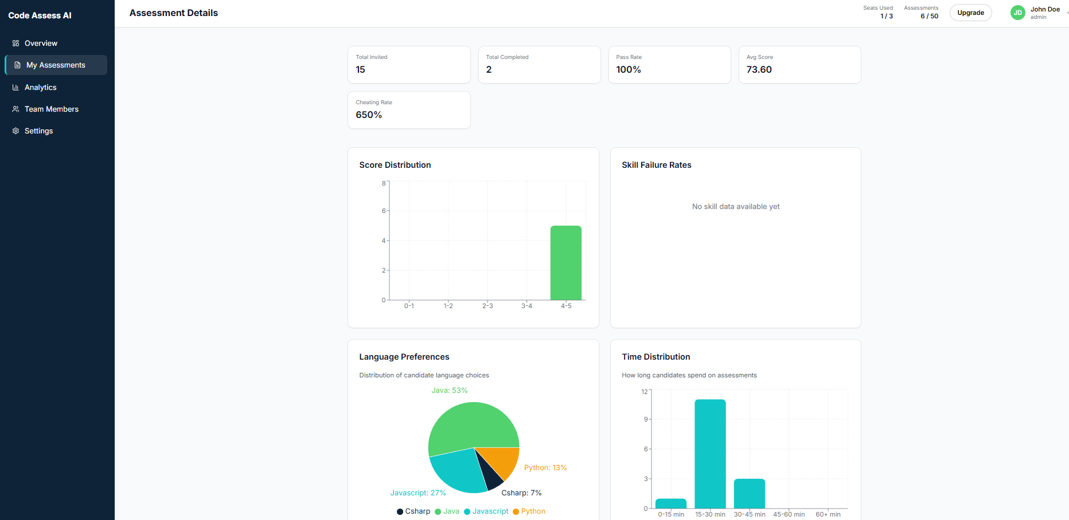1069x520 pixels.
Task: Navigate to Team Members from the sidebar menu
Action: pos(51,109)
